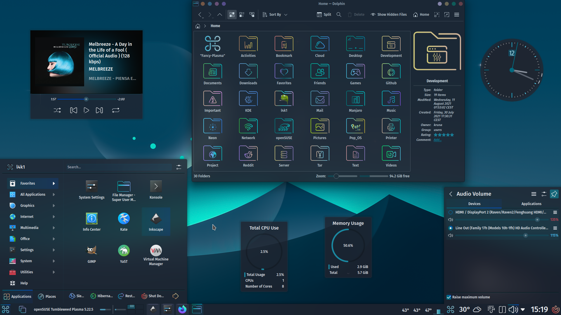Image resolution: width=561 pixels, height=315 pixels.
Task: Expand the All Applications category
Action: click(32, 195)
